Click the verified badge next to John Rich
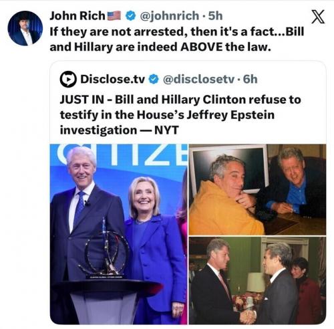This screenshot has width=334, height=329. coord(131,16)
